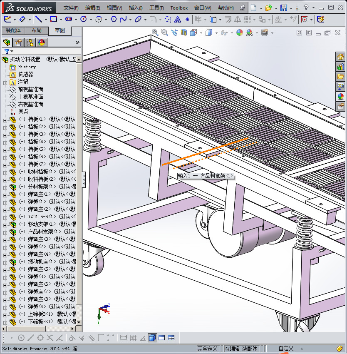Select the Line sketch tool
This screenshot has width=347, height=354.
point(39,19)
